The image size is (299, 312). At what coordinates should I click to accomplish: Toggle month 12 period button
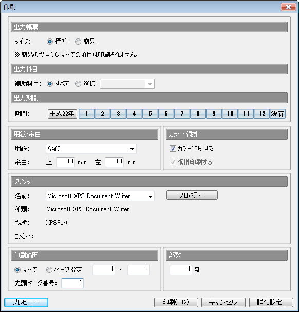[x=261, y=114]
